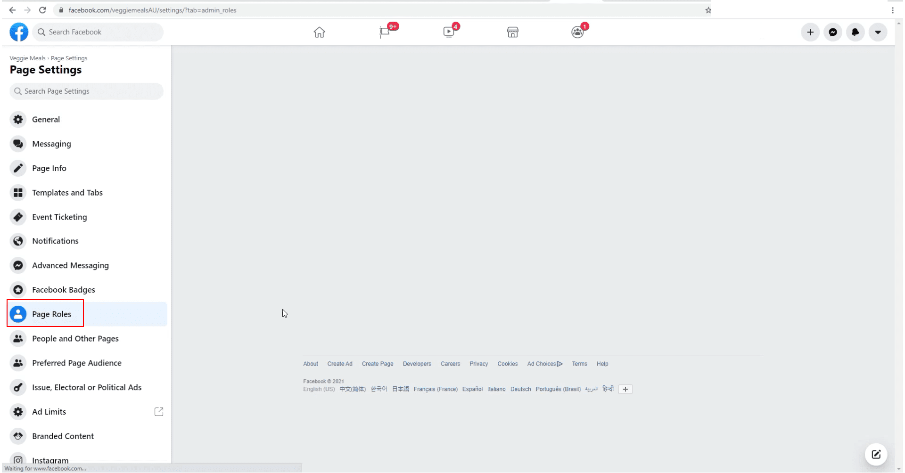Select General in Page Settings
Screen dimensions: 905x473
click(x=46, y=120)
